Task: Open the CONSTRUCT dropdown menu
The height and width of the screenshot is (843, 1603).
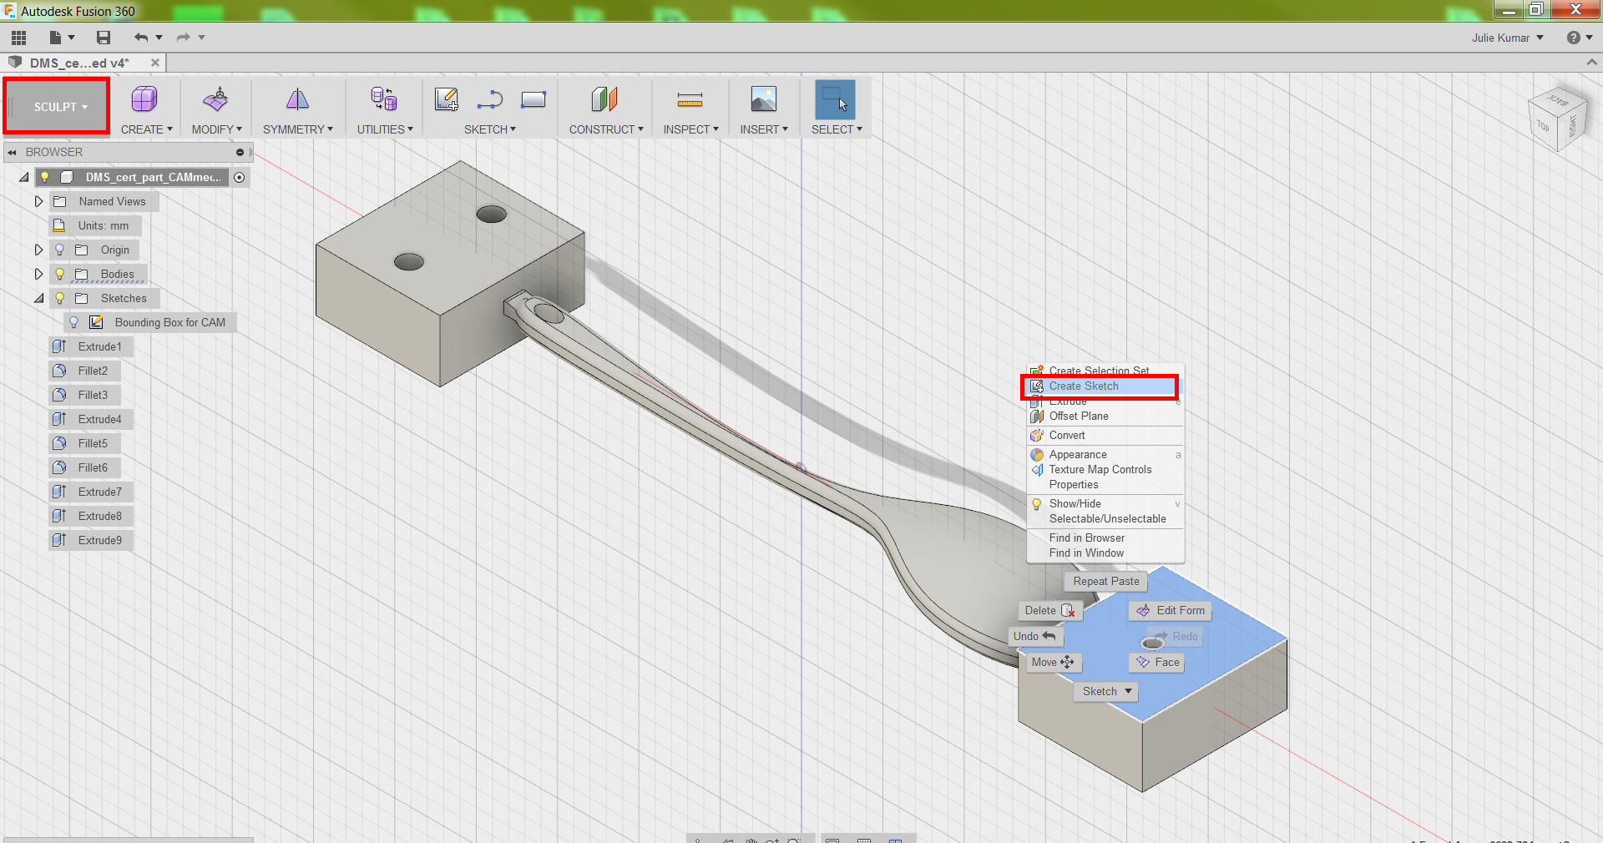Action: pos(606,129)
